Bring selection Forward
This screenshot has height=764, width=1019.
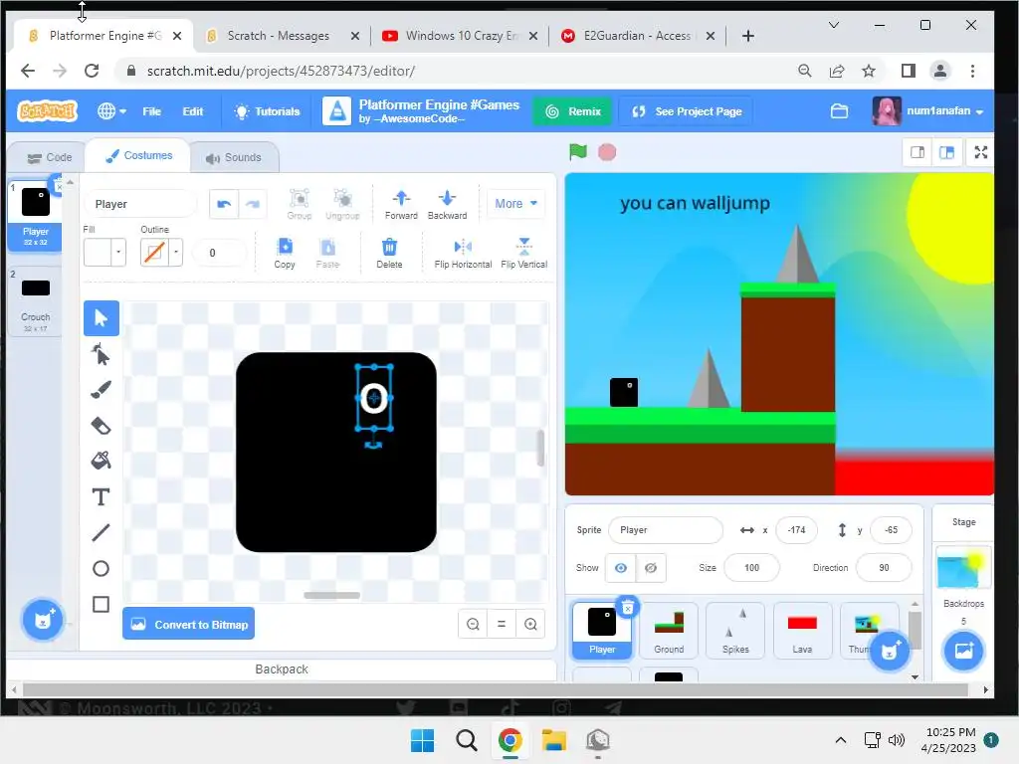(401, 204)
